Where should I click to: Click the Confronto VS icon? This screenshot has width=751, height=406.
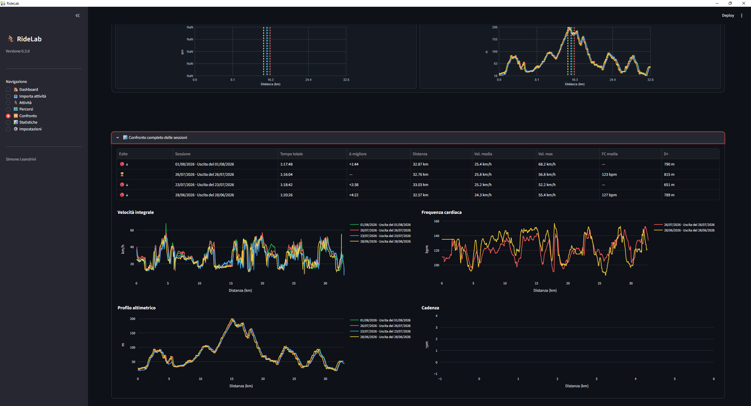click(16, 116)
